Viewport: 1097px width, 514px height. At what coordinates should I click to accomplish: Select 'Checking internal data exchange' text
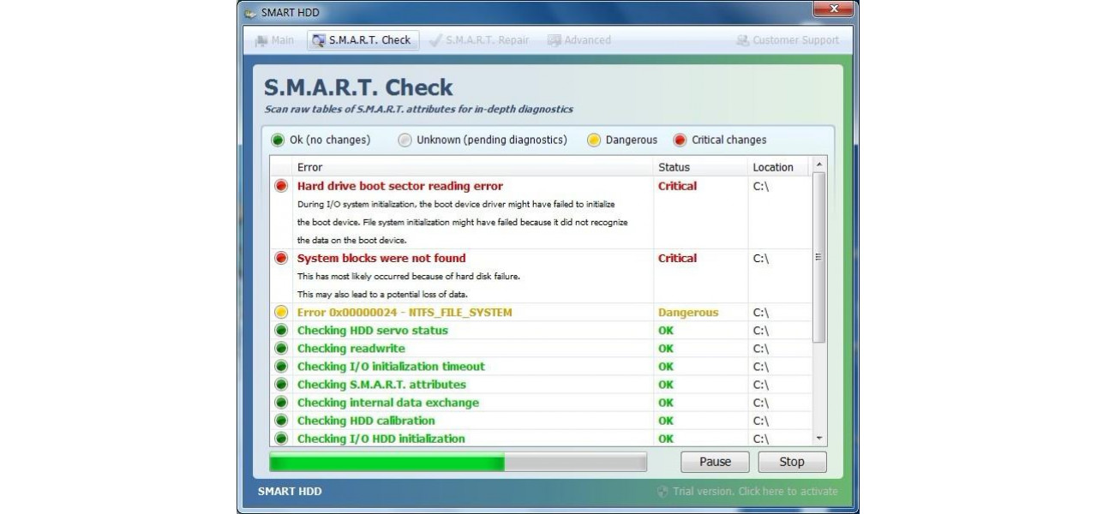click(x=388, y=403)
